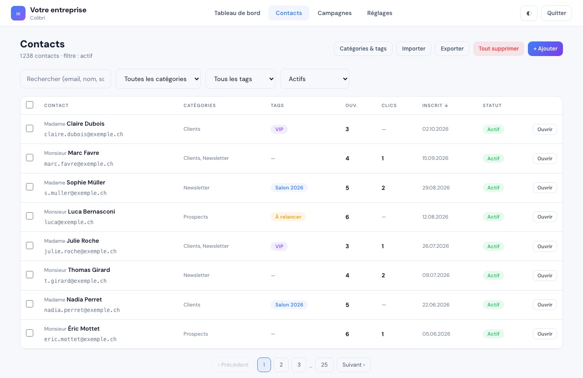Add a contact with '+ Ajouter'

coord(545,49)
